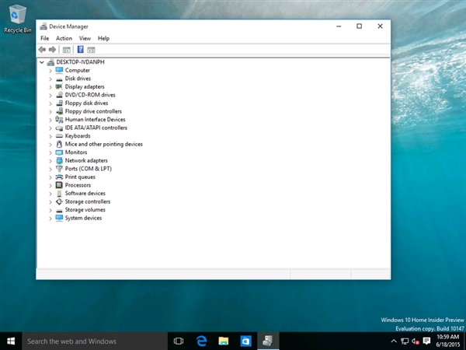Screen dimensions: 466x350
Task: Expand the Storage controllers category
Action: coord(50,202)
